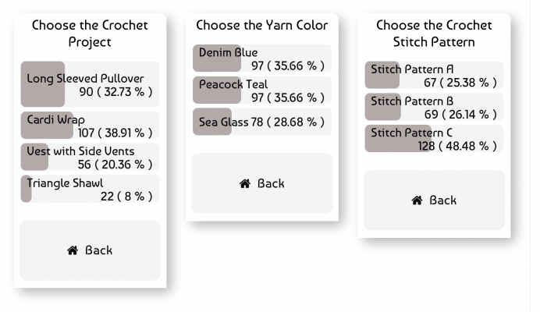Image resolution: width=540 pixels, height=312 pixels.
Task: Pick Sea Glass yarn color
Action: pyautogui.click(x=262, y=122)
